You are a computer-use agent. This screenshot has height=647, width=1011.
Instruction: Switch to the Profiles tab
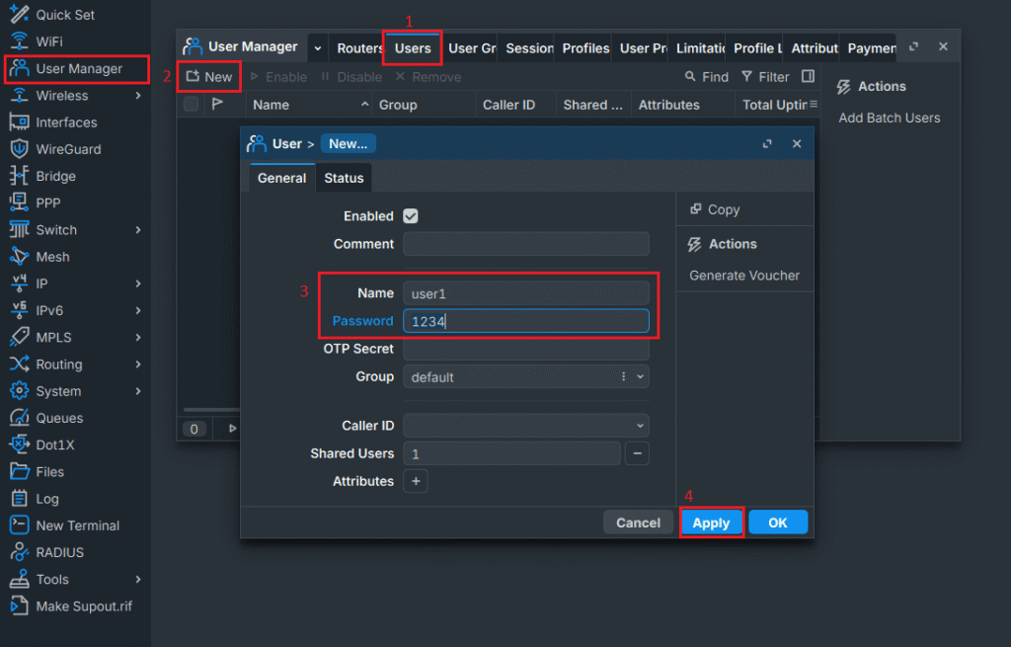(x=585, y=48)
